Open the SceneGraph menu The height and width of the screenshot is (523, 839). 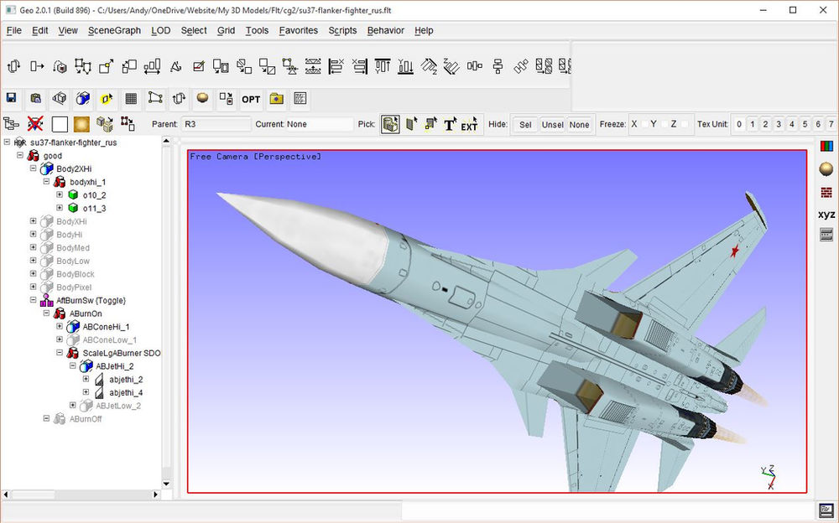(x=114, y=30)
